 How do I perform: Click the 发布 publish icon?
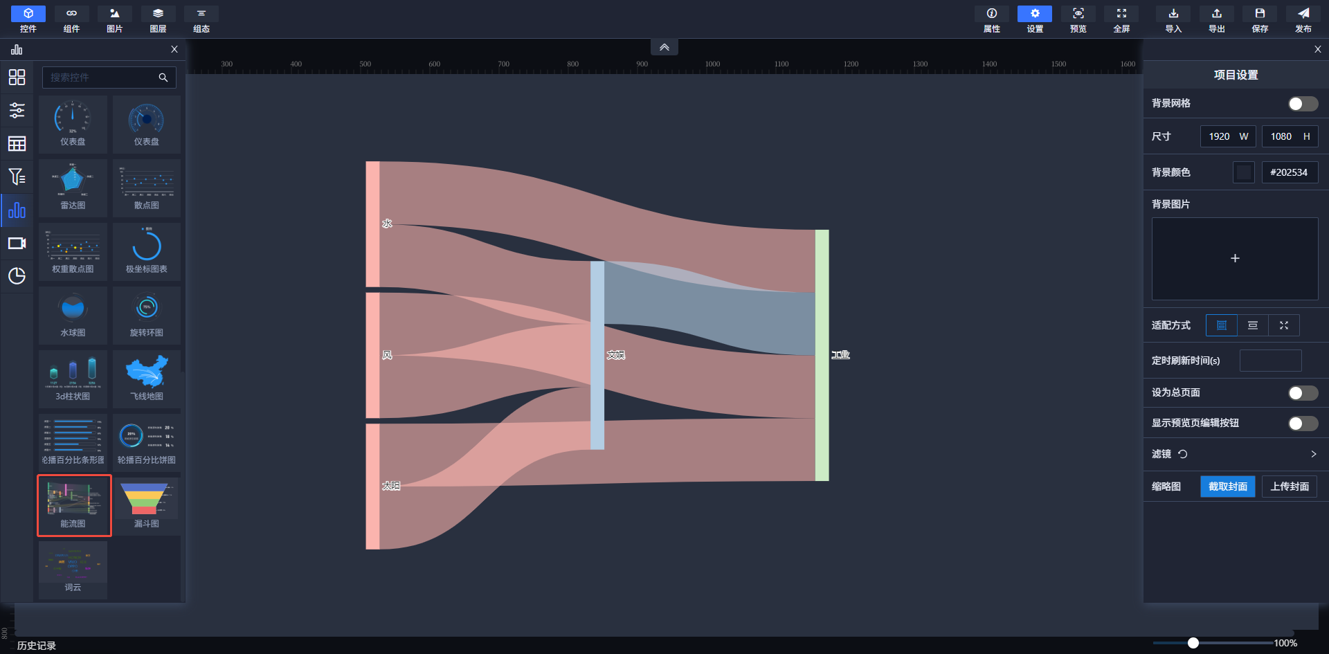(x=1303, y=19)
